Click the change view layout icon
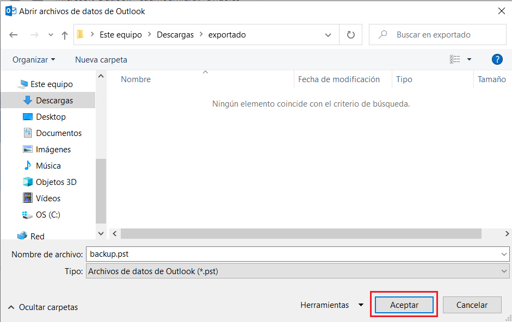The width and height of the screenshot is (512, 322). coord(455,59)
